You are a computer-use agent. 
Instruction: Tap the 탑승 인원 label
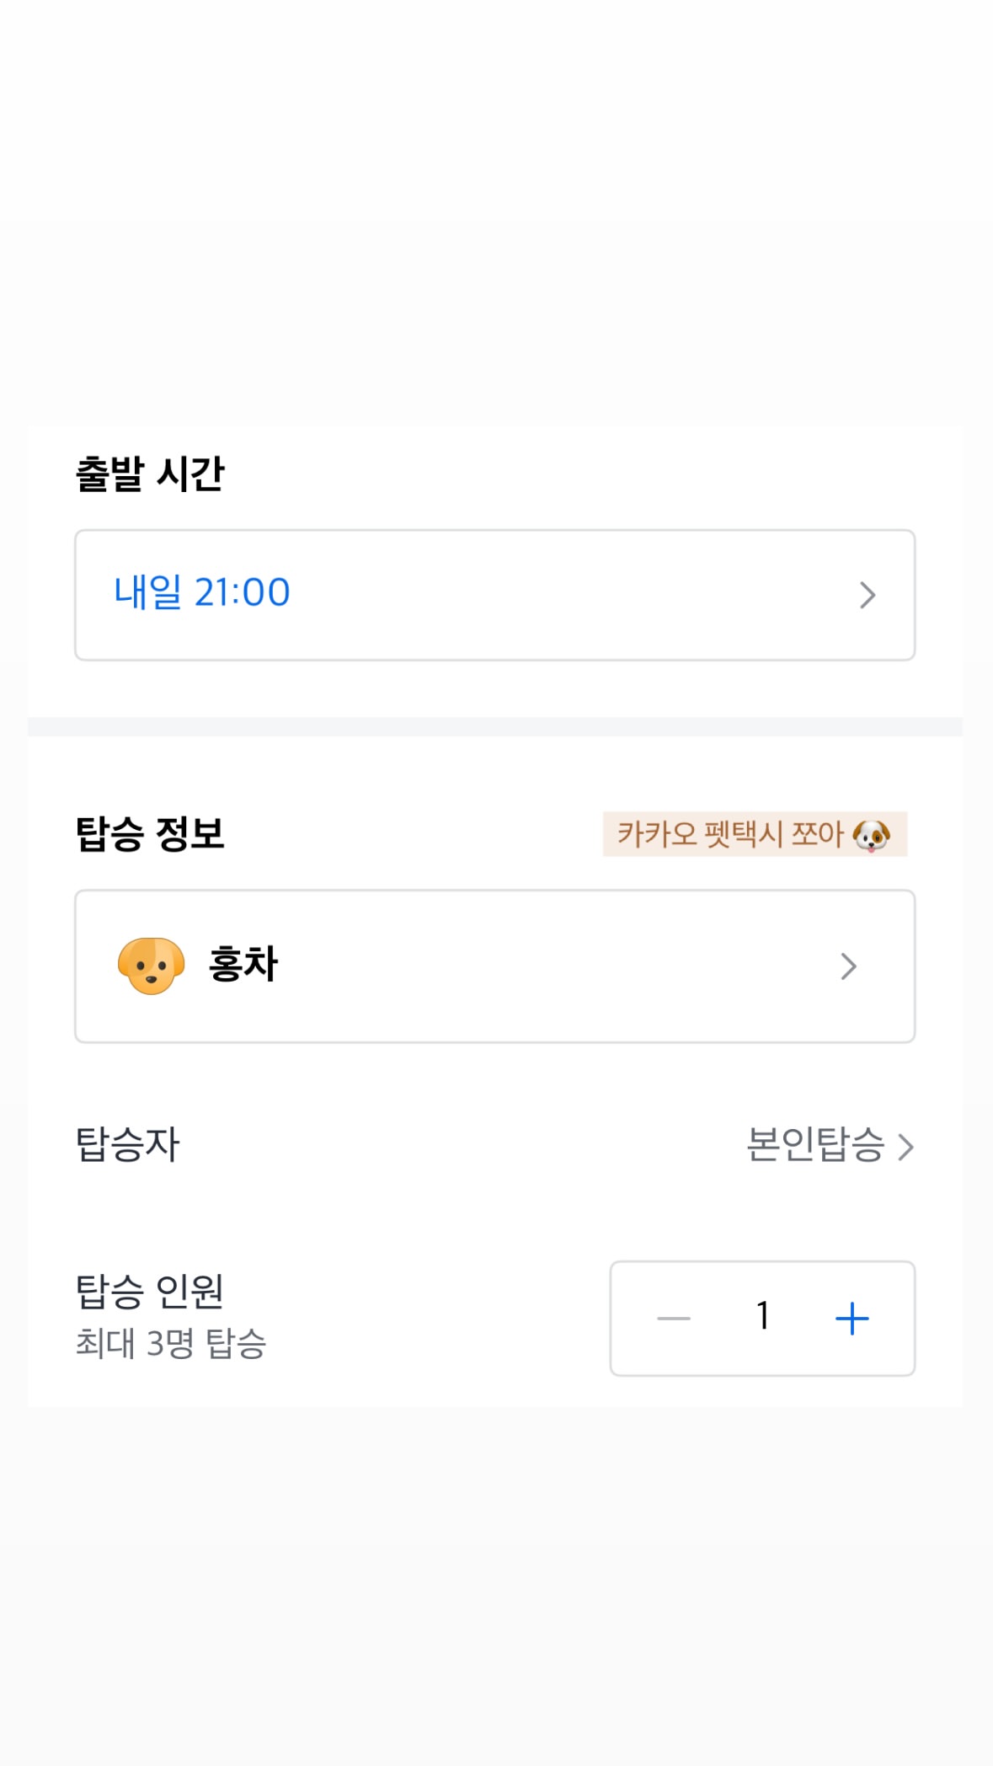coord(150,1292)
